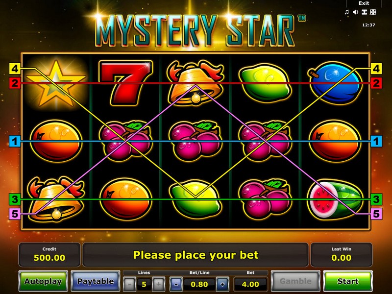Toggle the music note icon

tap(346, 12)
